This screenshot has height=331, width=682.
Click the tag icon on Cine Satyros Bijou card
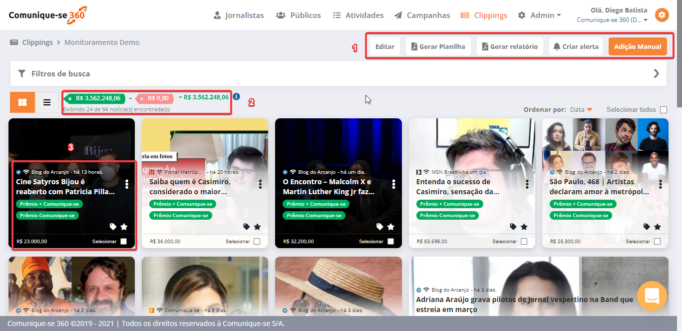click(x=113, y=227)
